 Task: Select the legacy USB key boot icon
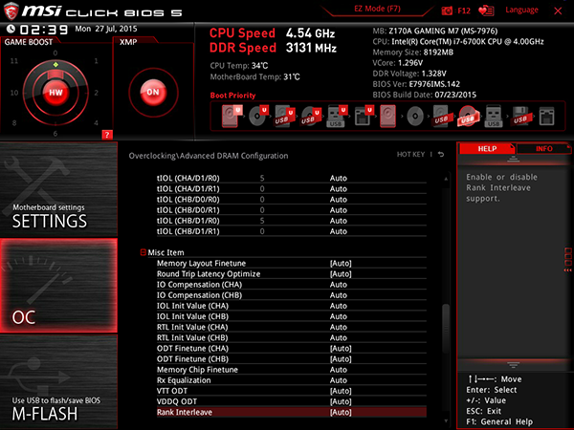[494, 117]
